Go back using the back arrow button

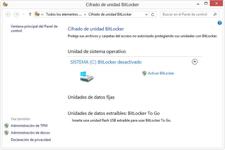tap(8, 14)
